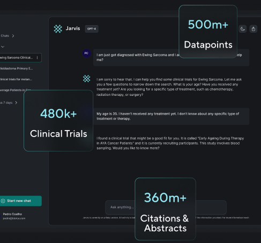
Task: Click the 480k+ Clinical Trials card
Action: tap(58, 121)
